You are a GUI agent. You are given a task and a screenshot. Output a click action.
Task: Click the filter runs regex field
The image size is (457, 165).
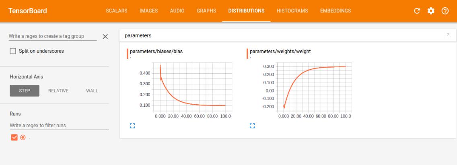pyautogui.click(x=59, y=125)
